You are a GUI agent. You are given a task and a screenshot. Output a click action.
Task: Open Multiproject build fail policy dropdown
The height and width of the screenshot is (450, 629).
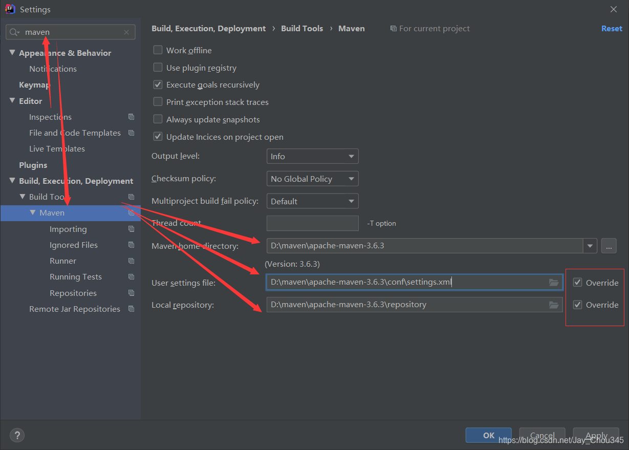(x=312, y=201)
